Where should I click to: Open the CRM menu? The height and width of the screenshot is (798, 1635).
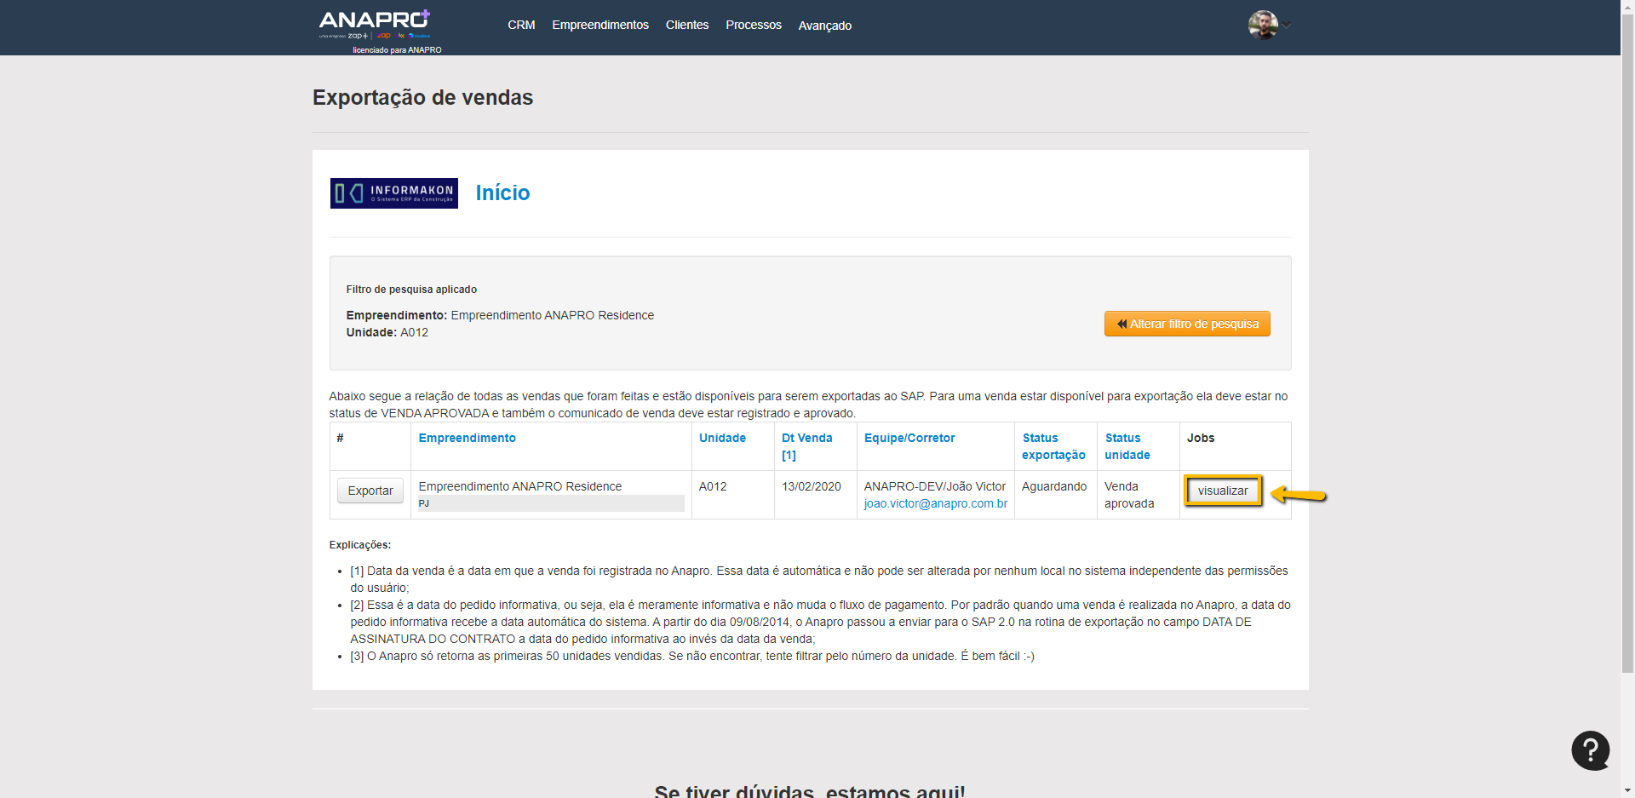521,26
